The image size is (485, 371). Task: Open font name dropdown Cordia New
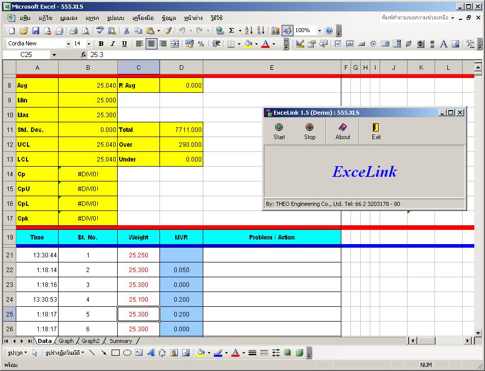[68, 44]
